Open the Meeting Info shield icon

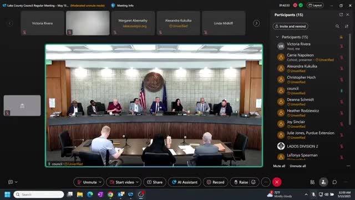tap(113, 6)
